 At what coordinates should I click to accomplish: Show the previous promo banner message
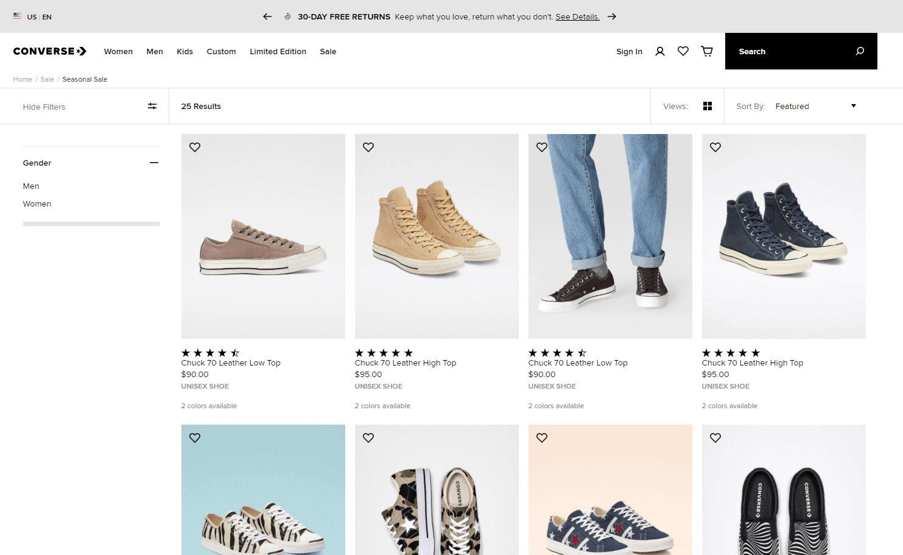coord(267,16)
